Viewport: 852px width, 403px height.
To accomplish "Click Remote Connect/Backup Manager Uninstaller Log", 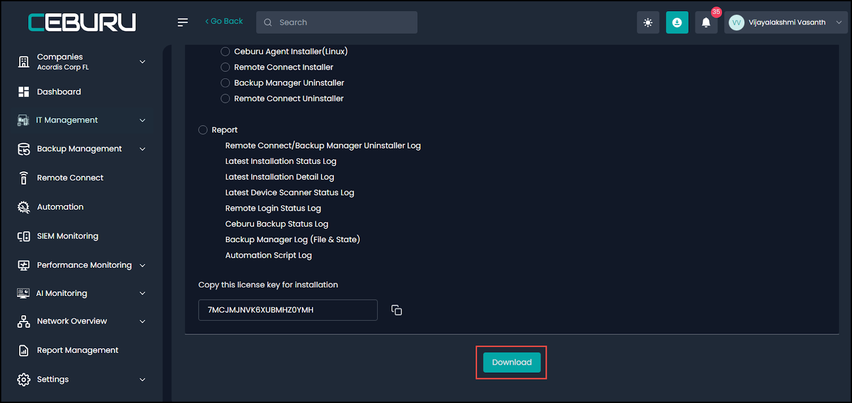I will 323,146.
